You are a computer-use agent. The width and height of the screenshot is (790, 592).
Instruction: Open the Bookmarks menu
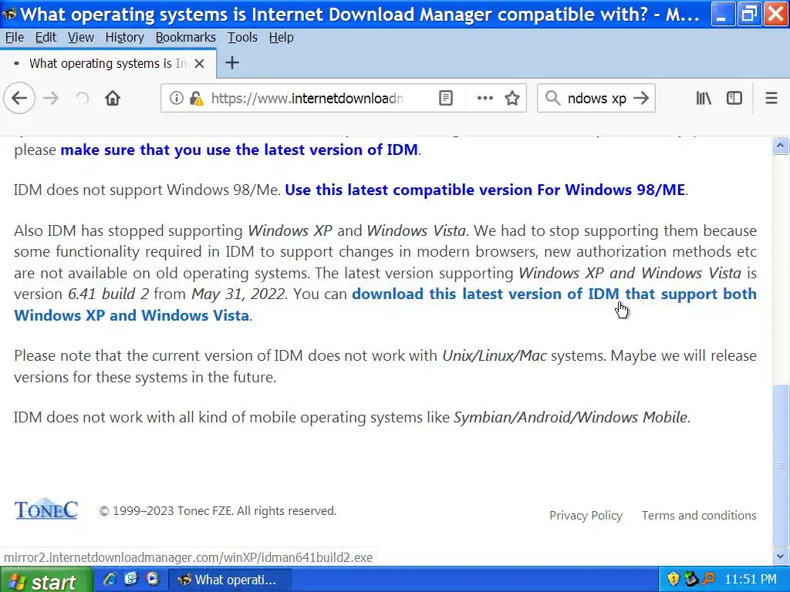(185, 37)
